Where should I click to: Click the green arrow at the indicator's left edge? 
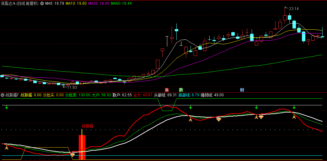(7, 107)
